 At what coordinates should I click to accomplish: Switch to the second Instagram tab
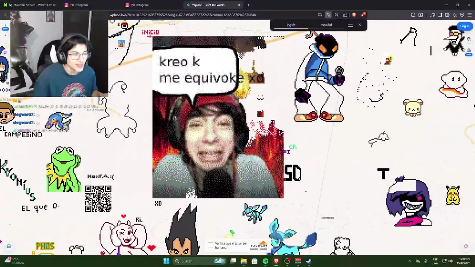tap(150, 5)
